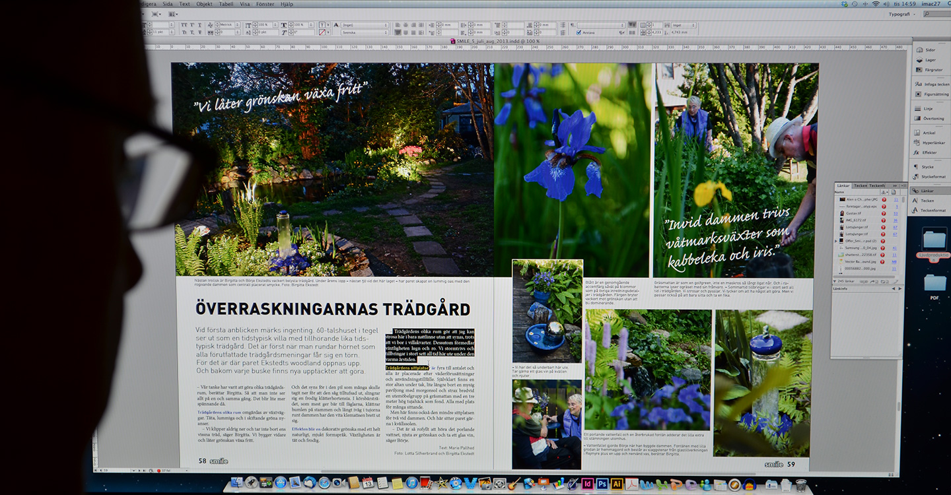Open the Sida menu
The image size is (951, 495).
point(167,4)
